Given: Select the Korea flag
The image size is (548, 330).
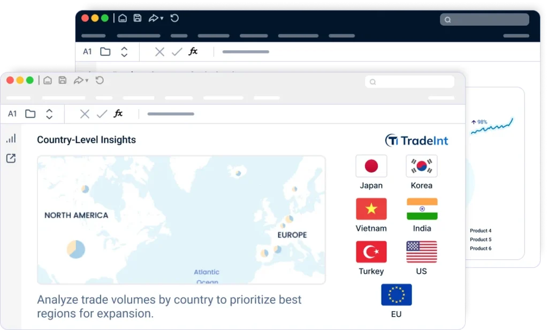Looking at the screenshot, I should [422, 166].
